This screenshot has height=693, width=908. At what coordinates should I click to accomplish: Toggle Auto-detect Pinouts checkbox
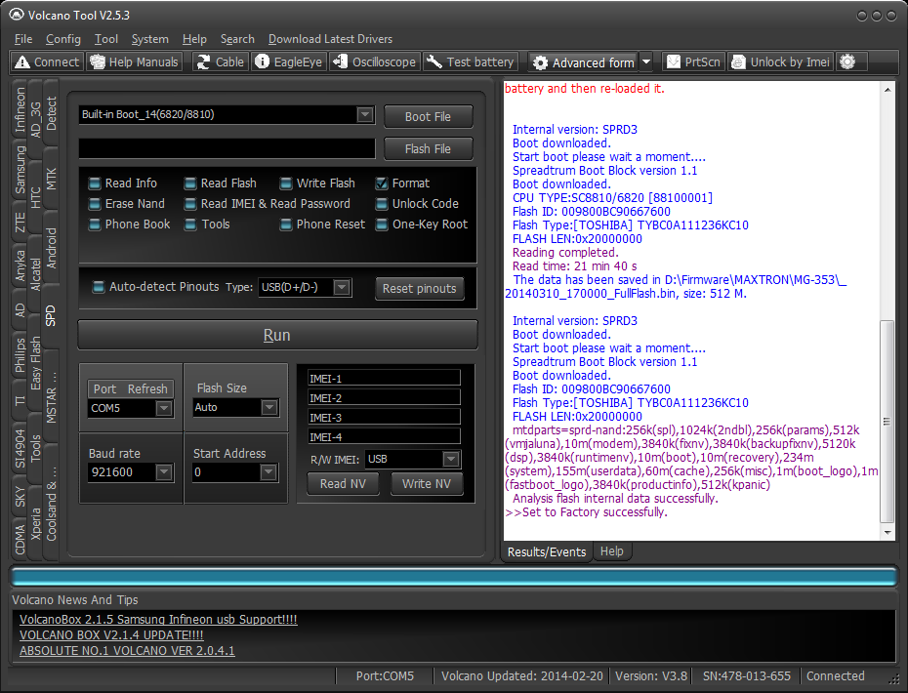click(x=99, y=287)
